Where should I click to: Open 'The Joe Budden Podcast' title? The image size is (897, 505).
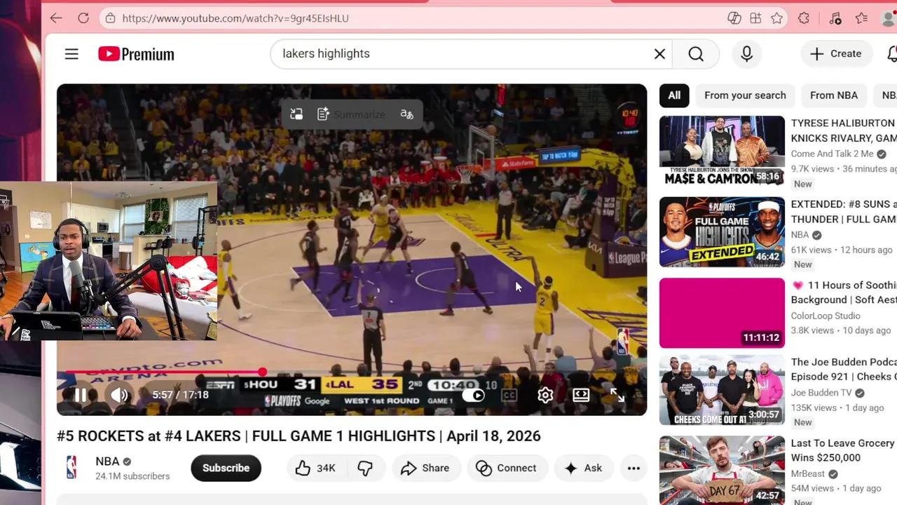pos(844,369)
